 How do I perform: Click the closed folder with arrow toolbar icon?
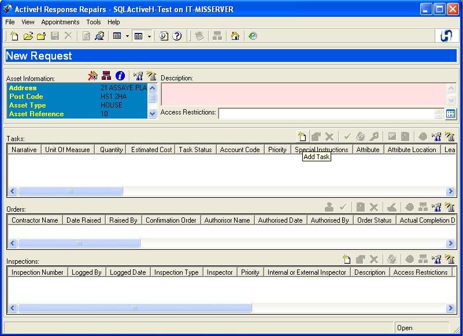tap(42, 36)
